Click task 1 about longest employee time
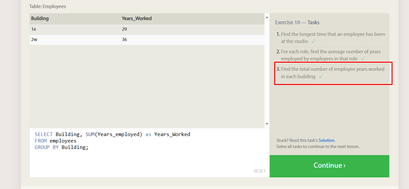The image size is (409, 189). pos(333,37)
